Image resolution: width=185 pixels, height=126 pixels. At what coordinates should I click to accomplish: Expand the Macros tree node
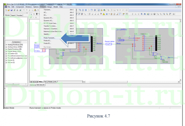tap(6, 62)
